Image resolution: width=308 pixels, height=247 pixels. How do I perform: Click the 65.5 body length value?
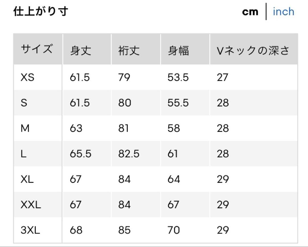click(80, 154)
